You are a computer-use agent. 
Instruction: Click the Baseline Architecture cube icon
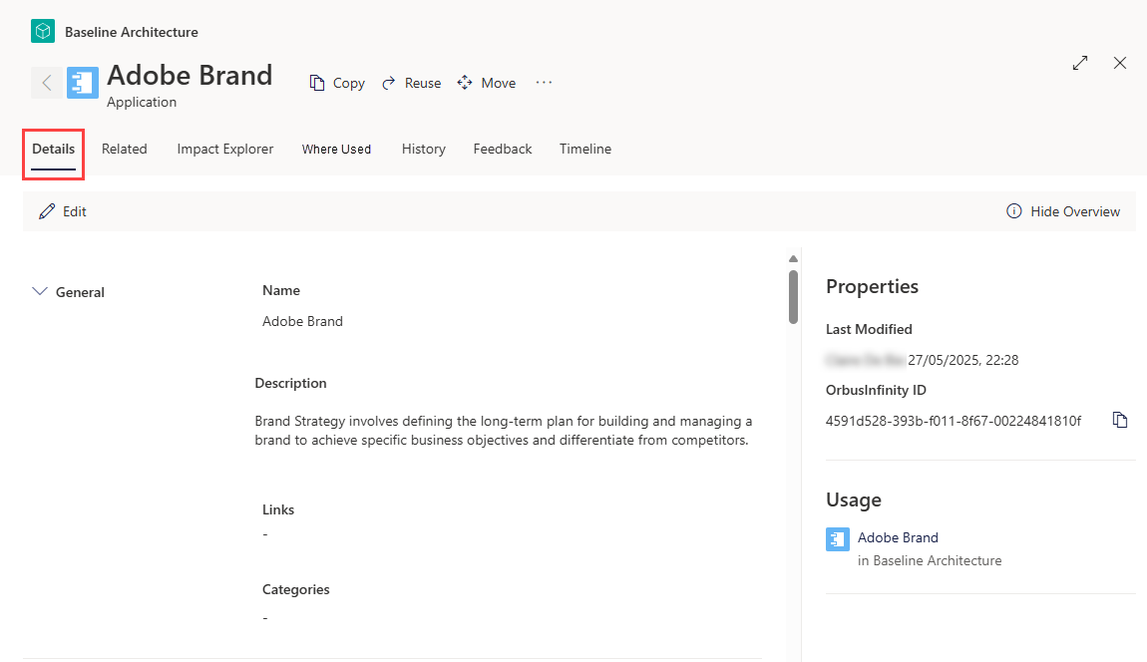[x=43, y=31]
